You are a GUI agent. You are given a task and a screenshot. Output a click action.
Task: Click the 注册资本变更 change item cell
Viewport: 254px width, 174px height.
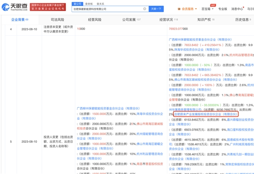point(58,29)
